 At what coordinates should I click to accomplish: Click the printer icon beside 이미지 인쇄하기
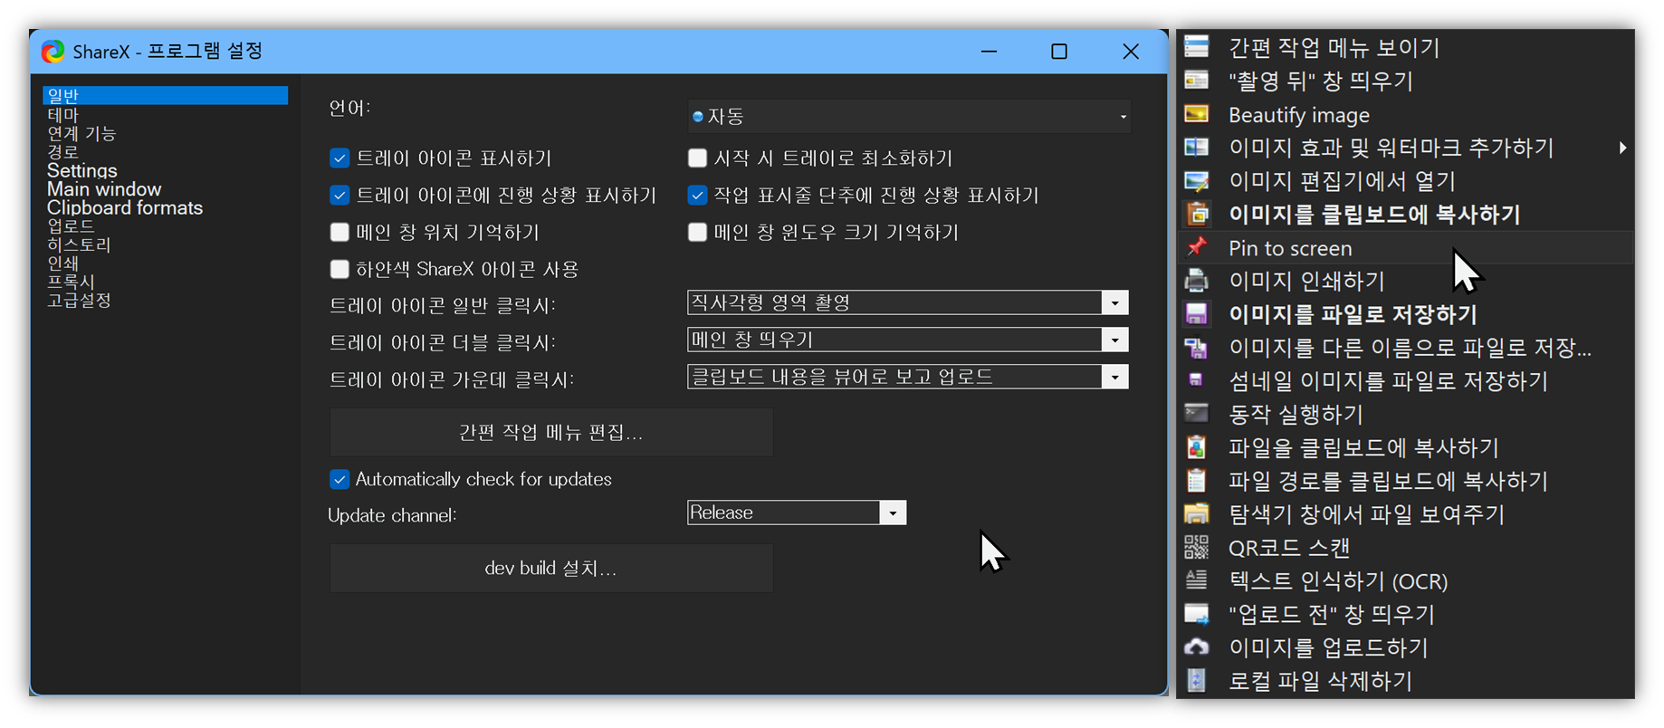[1197, 280]
